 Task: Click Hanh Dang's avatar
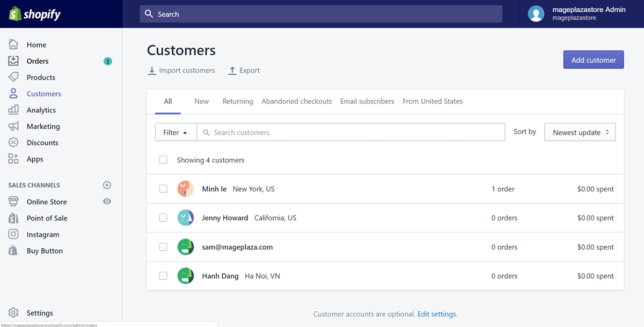(186, 276)
